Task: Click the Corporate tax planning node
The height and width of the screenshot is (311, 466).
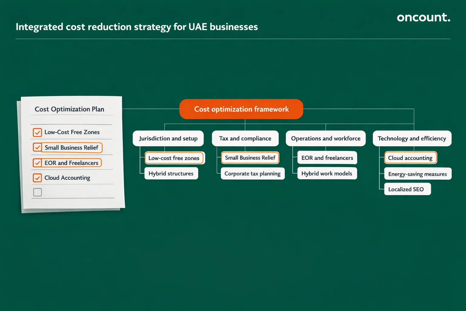Action: click(252, 173)
